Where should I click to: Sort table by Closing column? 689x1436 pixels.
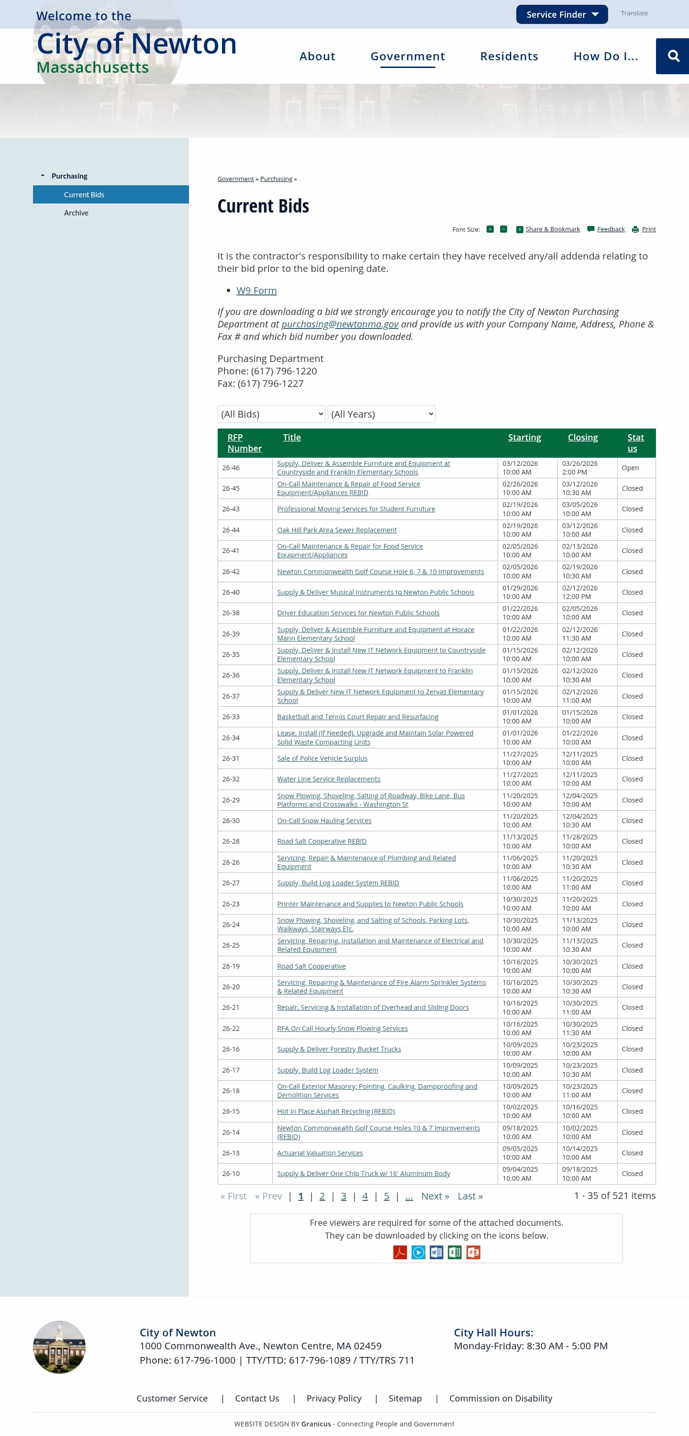point(583,438)
